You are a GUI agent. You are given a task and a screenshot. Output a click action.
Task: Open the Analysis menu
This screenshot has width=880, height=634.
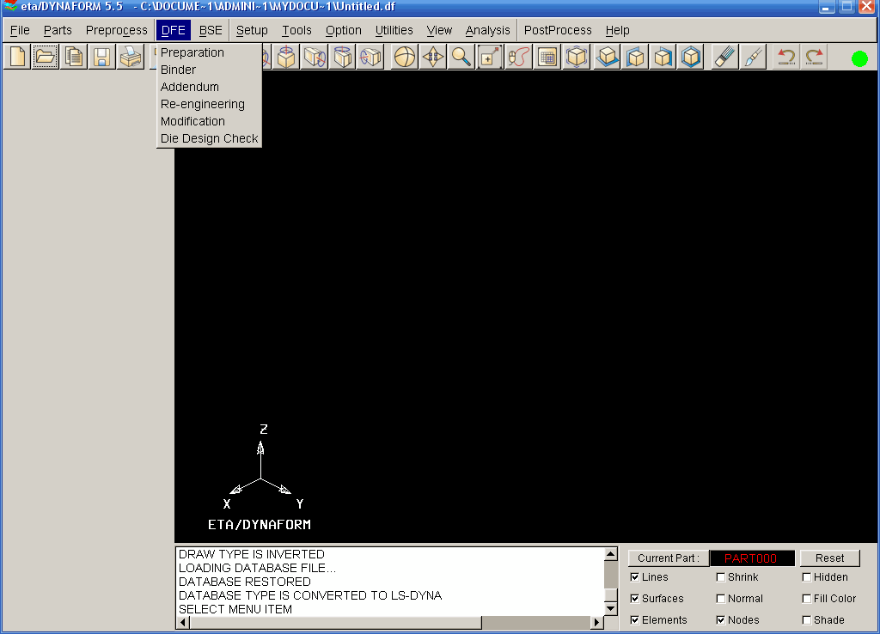tap(488, 30)
